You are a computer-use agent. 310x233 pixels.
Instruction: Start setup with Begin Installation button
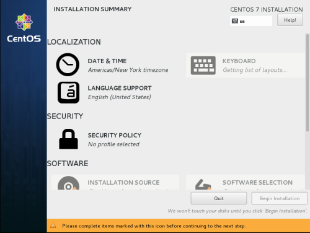point(280,198)
